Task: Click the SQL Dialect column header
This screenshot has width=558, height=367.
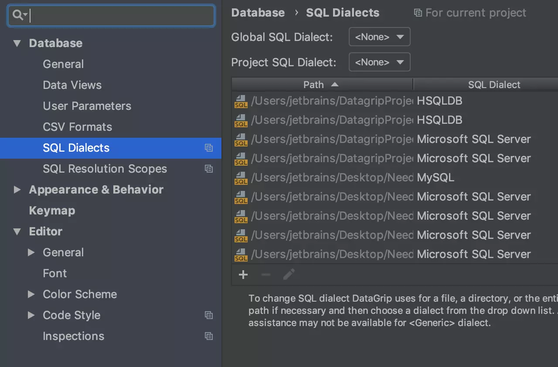Action: click(494, 85)
